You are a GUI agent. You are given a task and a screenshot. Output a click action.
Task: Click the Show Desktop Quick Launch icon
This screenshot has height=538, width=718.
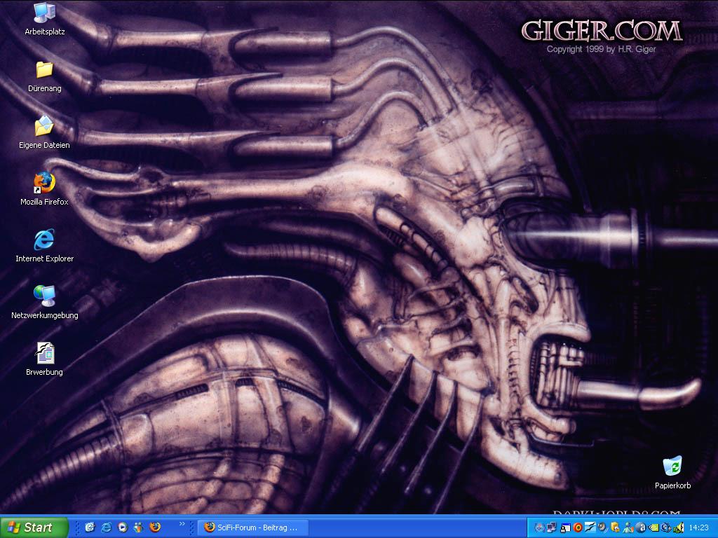[x=90, y=527]
